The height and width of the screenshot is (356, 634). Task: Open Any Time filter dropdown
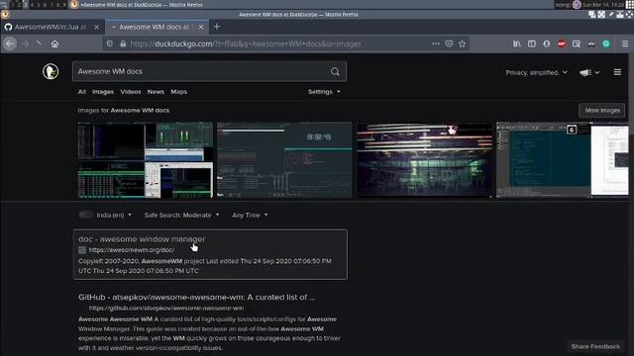coord(250,216)
